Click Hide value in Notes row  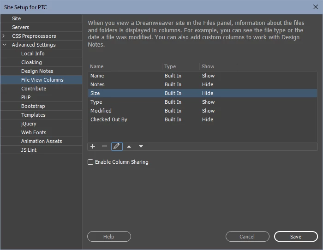(x=208, y=84)
